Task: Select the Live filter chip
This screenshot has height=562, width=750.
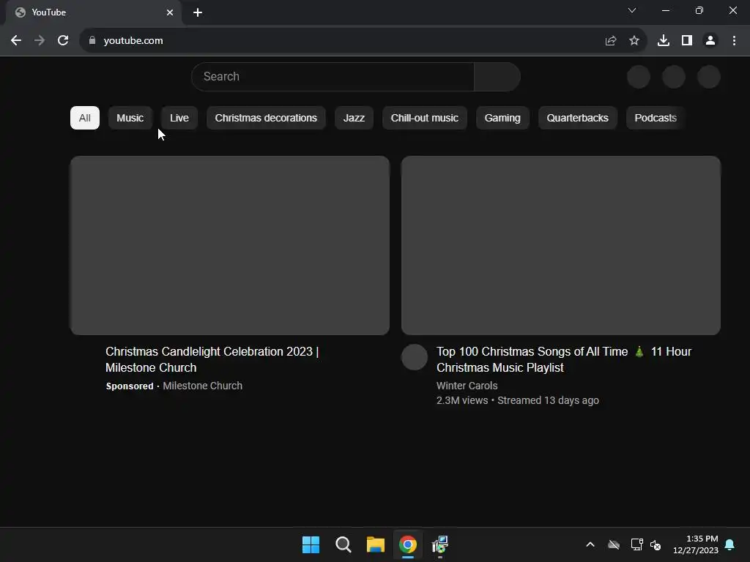Action: [x=179, y=118]
